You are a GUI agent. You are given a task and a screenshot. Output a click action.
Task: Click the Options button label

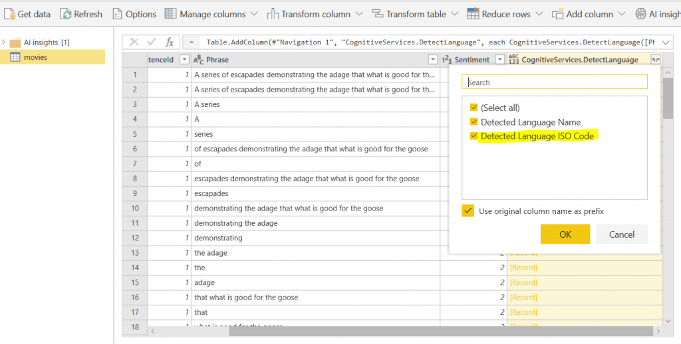(x=141, y=14)
